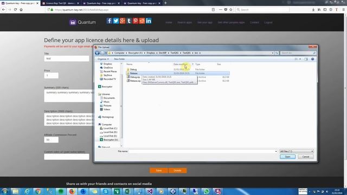Click the File Upload dialog back button

click(97, 53)
